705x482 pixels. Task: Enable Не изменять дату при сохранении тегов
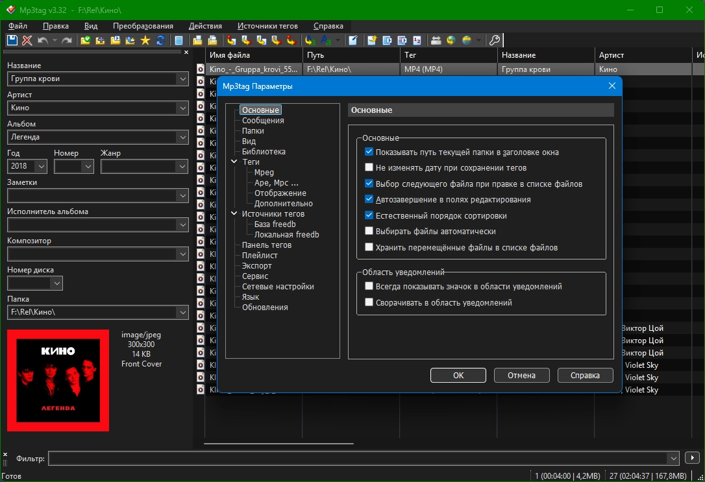(x=369, y=168)
